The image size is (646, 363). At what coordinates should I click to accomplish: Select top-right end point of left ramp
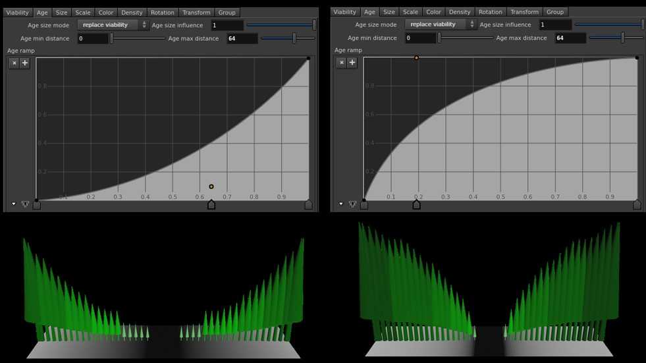pyautogui.click(x=309, y=59)
